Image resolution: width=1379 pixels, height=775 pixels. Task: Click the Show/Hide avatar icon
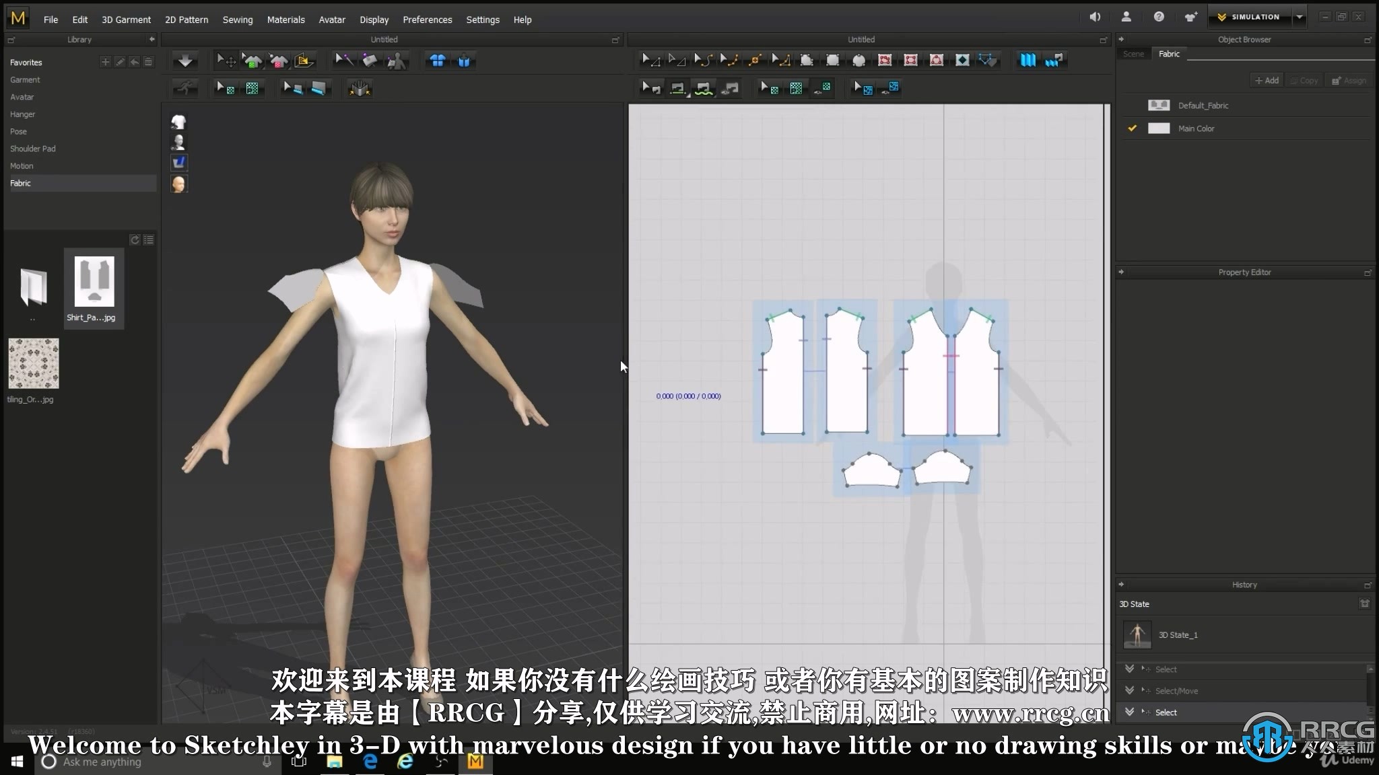click(178, 141)
